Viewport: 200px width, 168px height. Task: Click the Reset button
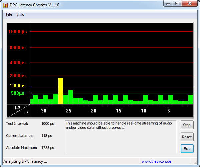[x=187, y=137]
